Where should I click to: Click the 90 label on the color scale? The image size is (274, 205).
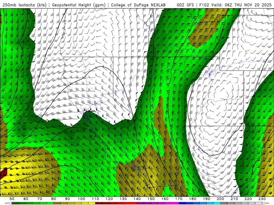(67, 199)
